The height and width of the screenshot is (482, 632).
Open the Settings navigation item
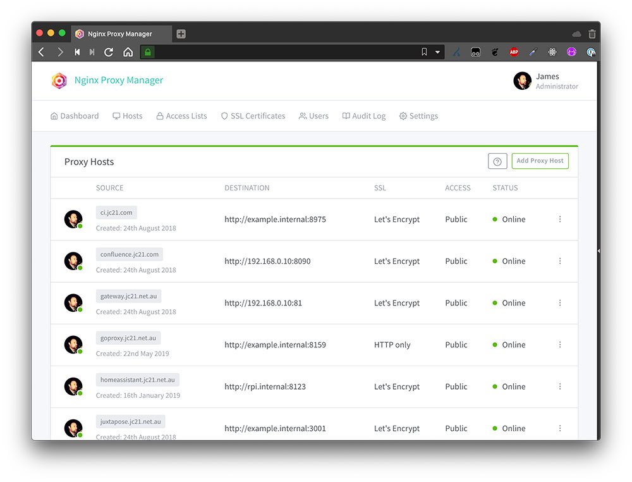pos(418,116)
